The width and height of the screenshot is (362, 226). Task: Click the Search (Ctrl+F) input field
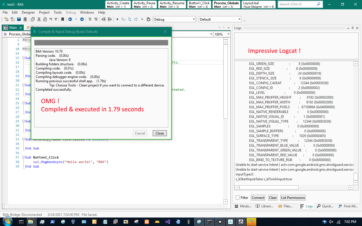(297, 4)
